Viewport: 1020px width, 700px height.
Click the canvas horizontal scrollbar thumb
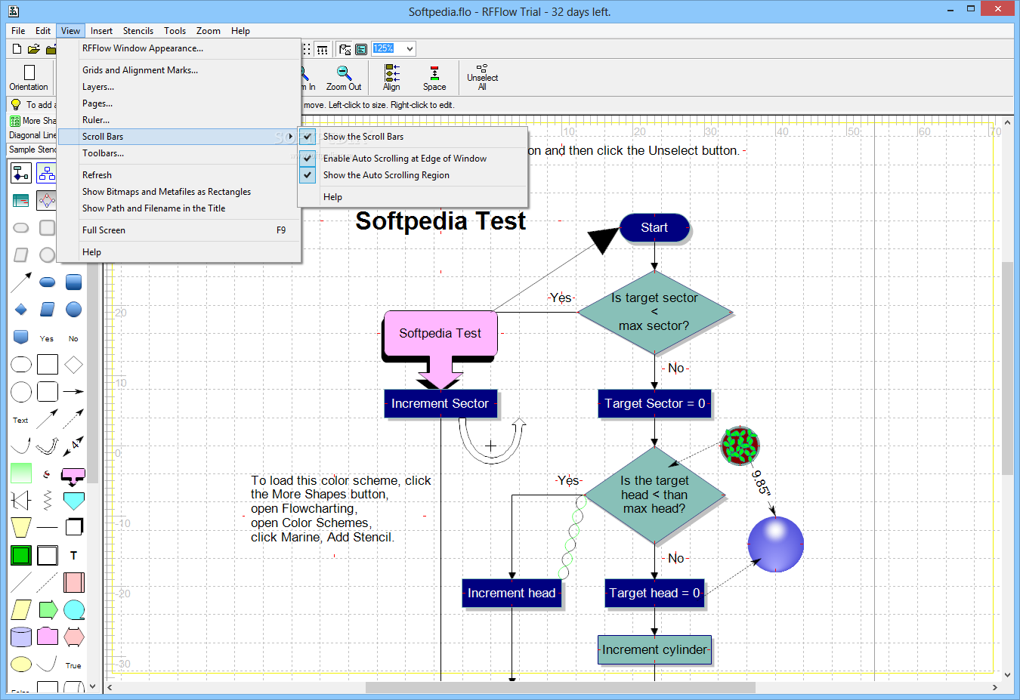[x=560, y=687]
